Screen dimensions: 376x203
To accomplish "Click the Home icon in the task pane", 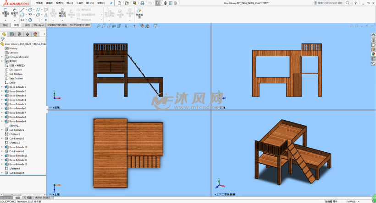I will tap(373, 35).
